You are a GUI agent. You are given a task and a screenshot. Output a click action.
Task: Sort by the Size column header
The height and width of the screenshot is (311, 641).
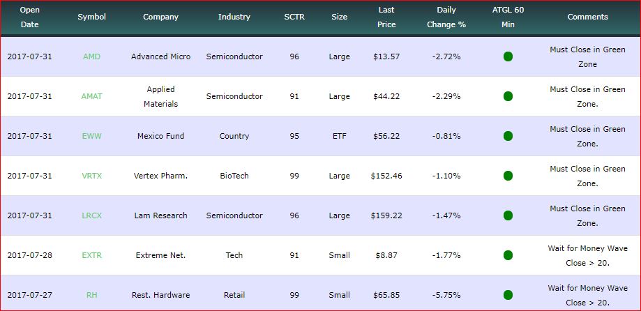pyautogui.click(x=339, y=17)
